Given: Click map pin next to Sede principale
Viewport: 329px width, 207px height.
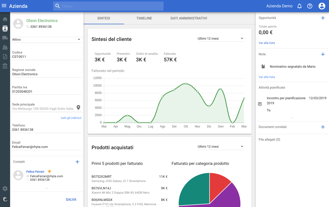Looking at the screenshot, I should point(78,108).
